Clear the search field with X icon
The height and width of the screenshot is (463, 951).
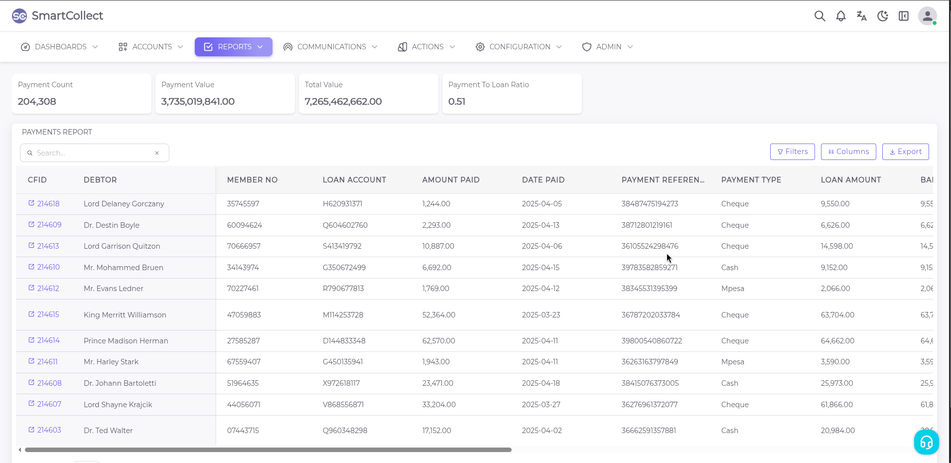pos(157,153)
